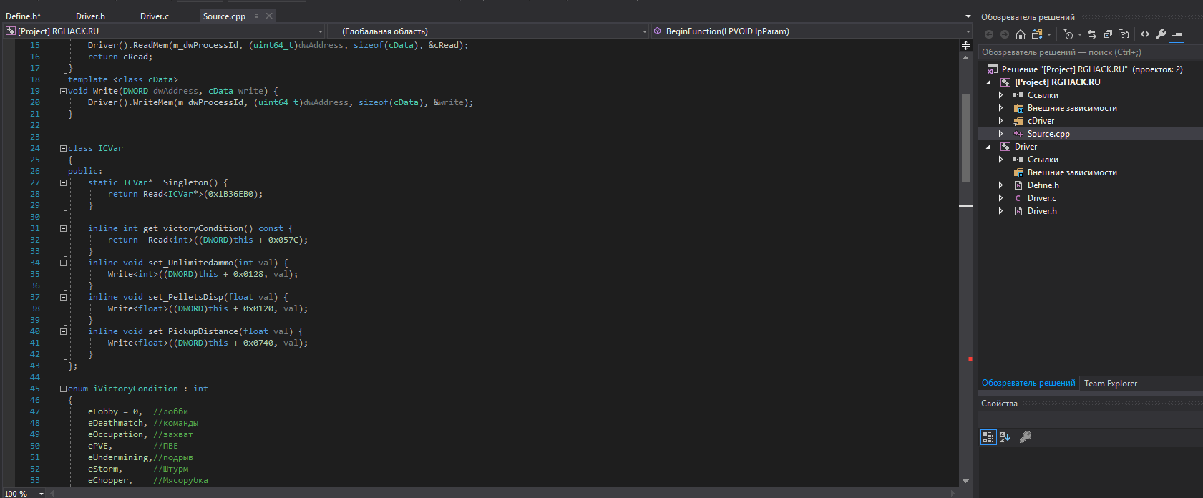Image resolution: width=1203 pixels, height=498 pixels.
Task: Expand the Define.h tree node
Action: pyautogui.click(x=1001, y=185)
